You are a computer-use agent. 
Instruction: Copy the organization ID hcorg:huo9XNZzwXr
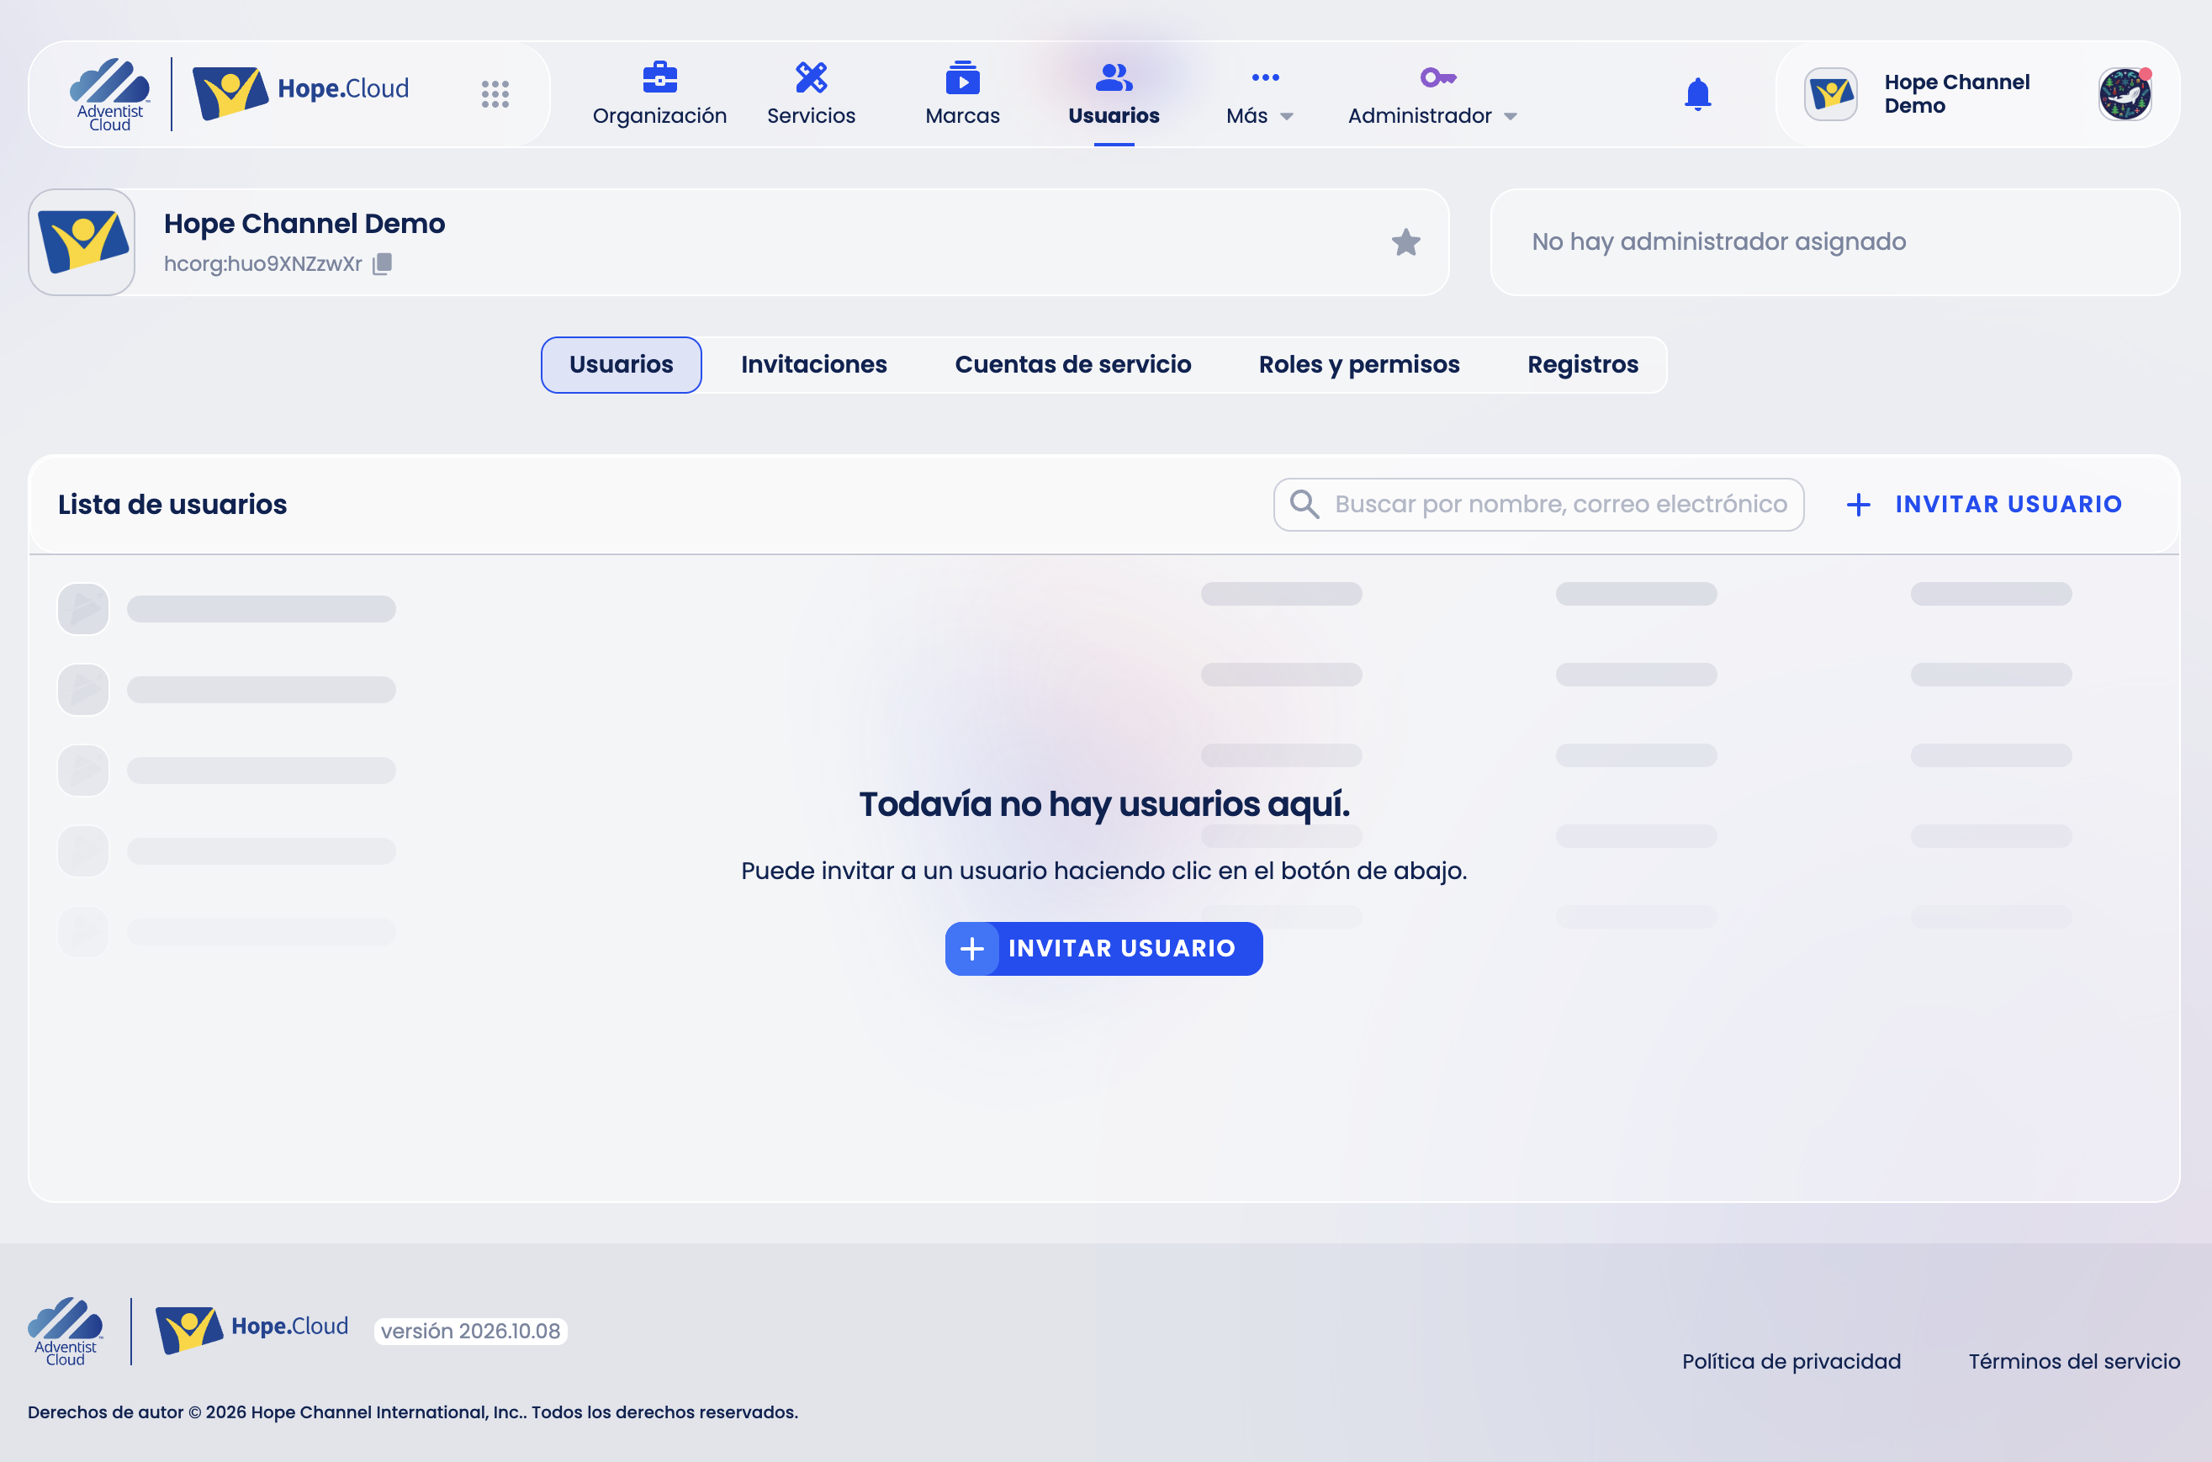pos(382,264)
